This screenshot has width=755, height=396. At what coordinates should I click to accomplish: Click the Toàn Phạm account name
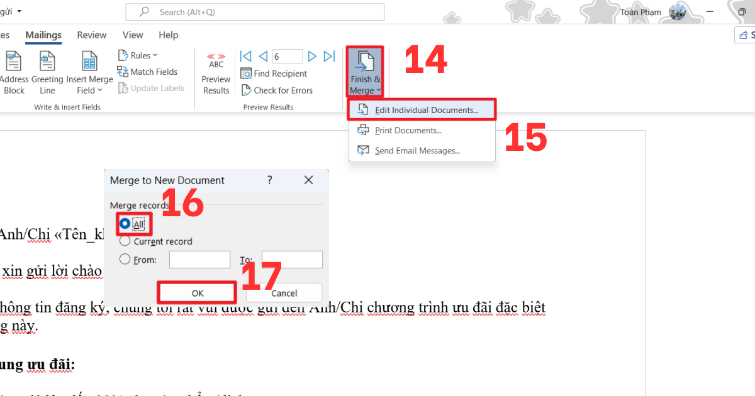pos(640,12)
